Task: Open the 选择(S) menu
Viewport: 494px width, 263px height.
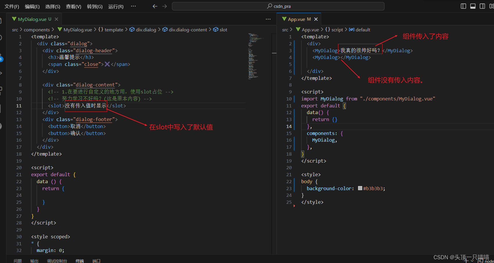Action: [53, 6]
